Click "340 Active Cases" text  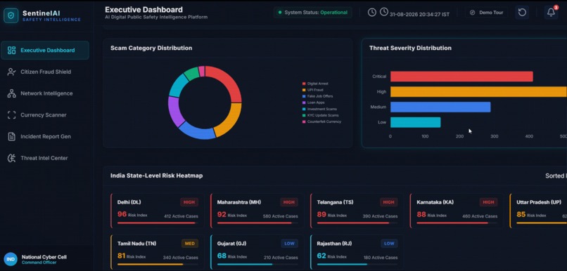[181, 257]
